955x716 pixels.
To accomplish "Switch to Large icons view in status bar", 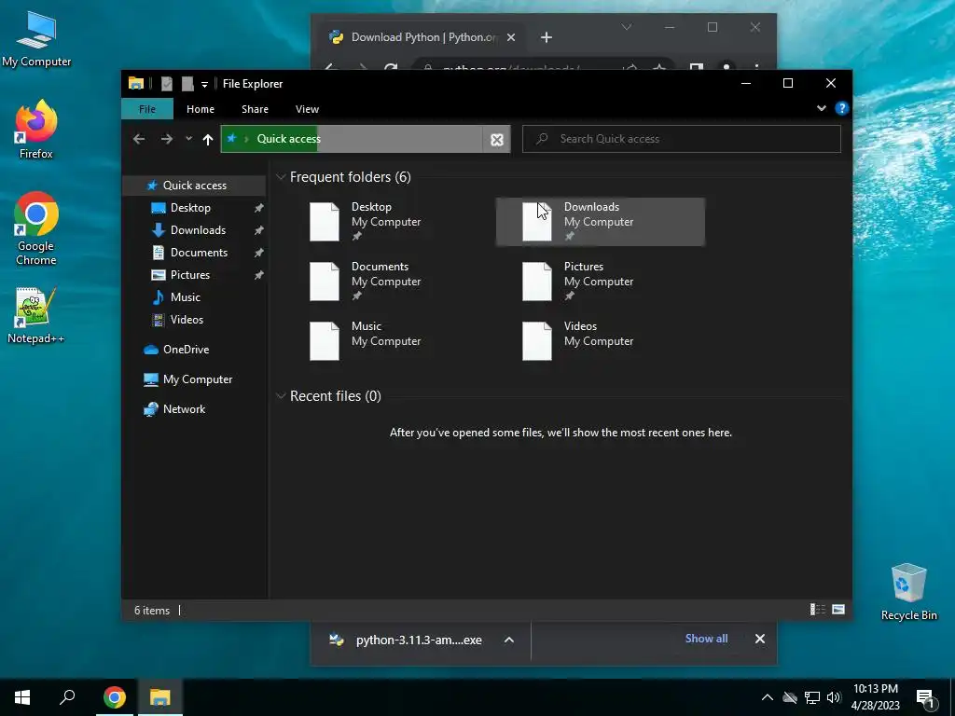I will 838,610.
